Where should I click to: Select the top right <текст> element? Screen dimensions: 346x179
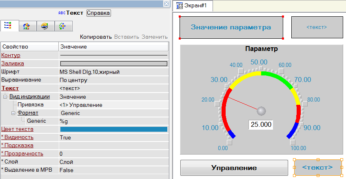[x=317, y=27]
